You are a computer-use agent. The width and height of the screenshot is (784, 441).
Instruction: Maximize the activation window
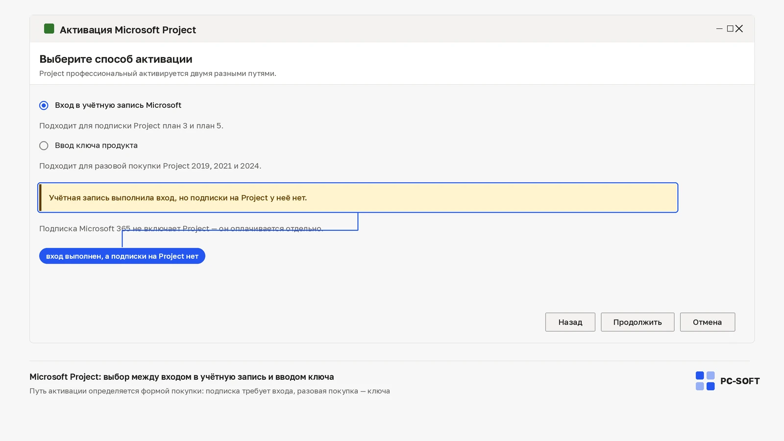point(730,29)
